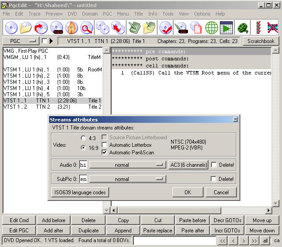This screenshot has width=282, height=247.
Task: Click the empty search field in status bar
Action: click(174, 240)
